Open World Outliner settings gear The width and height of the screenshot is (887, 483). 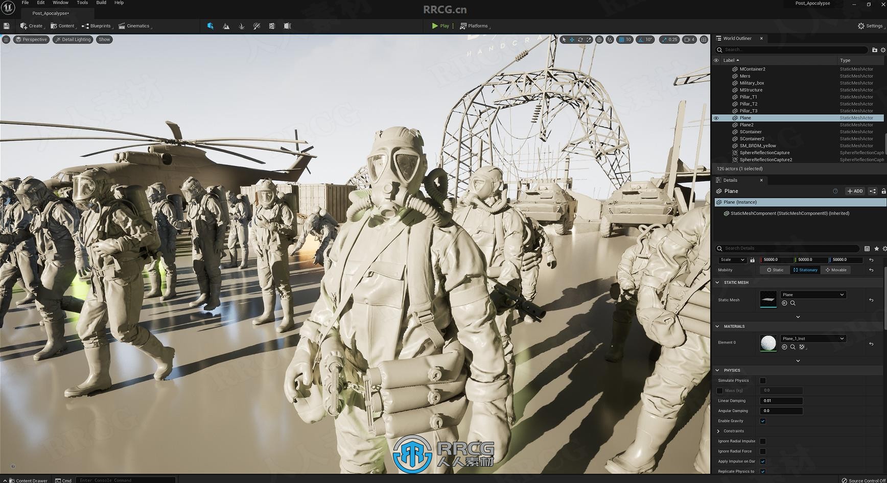click(883, 50)
